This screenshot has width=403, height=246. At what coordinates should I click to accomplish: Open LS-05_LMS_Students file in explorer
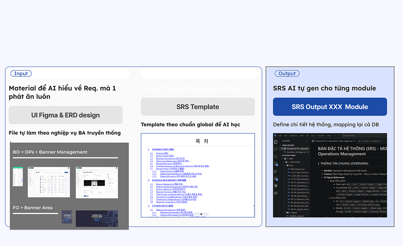298,179
